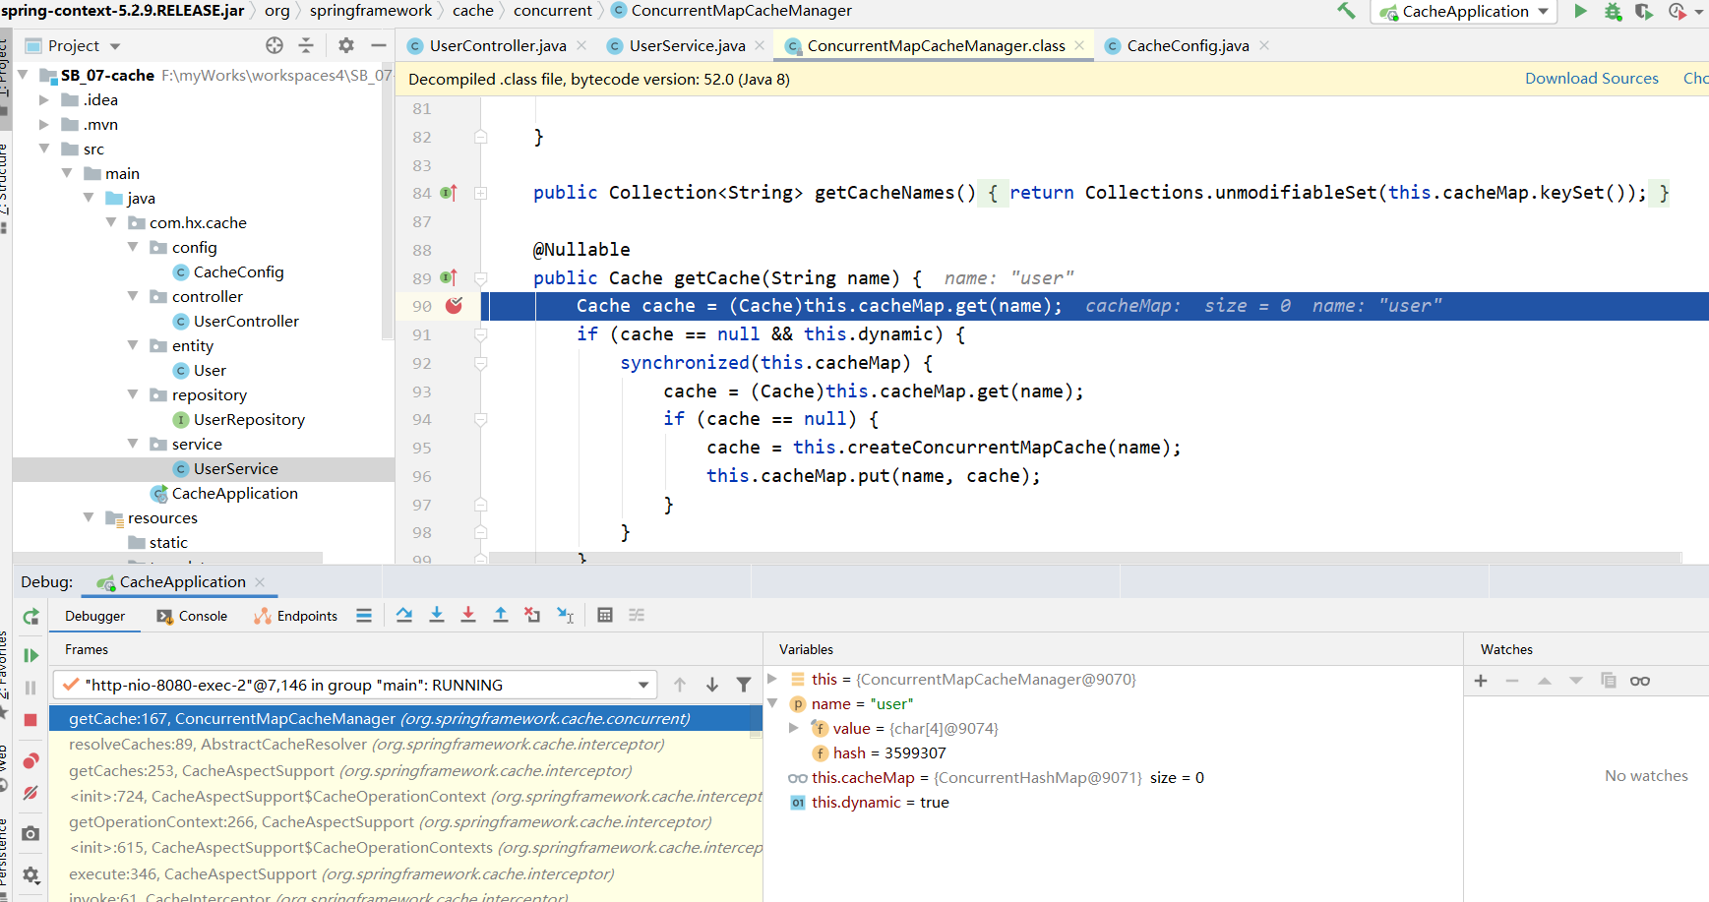Image resolution: width=1709 pixels, height=902 pixels.
Task: Select resolveCaches:89 stack frame
Action: click(405, 745)
